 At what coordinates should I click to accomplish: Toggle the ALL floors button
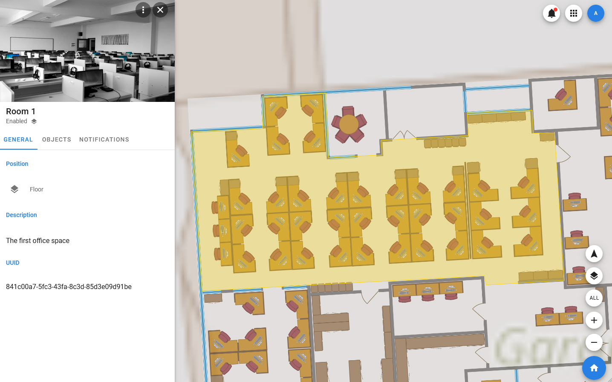pos(594,298)
